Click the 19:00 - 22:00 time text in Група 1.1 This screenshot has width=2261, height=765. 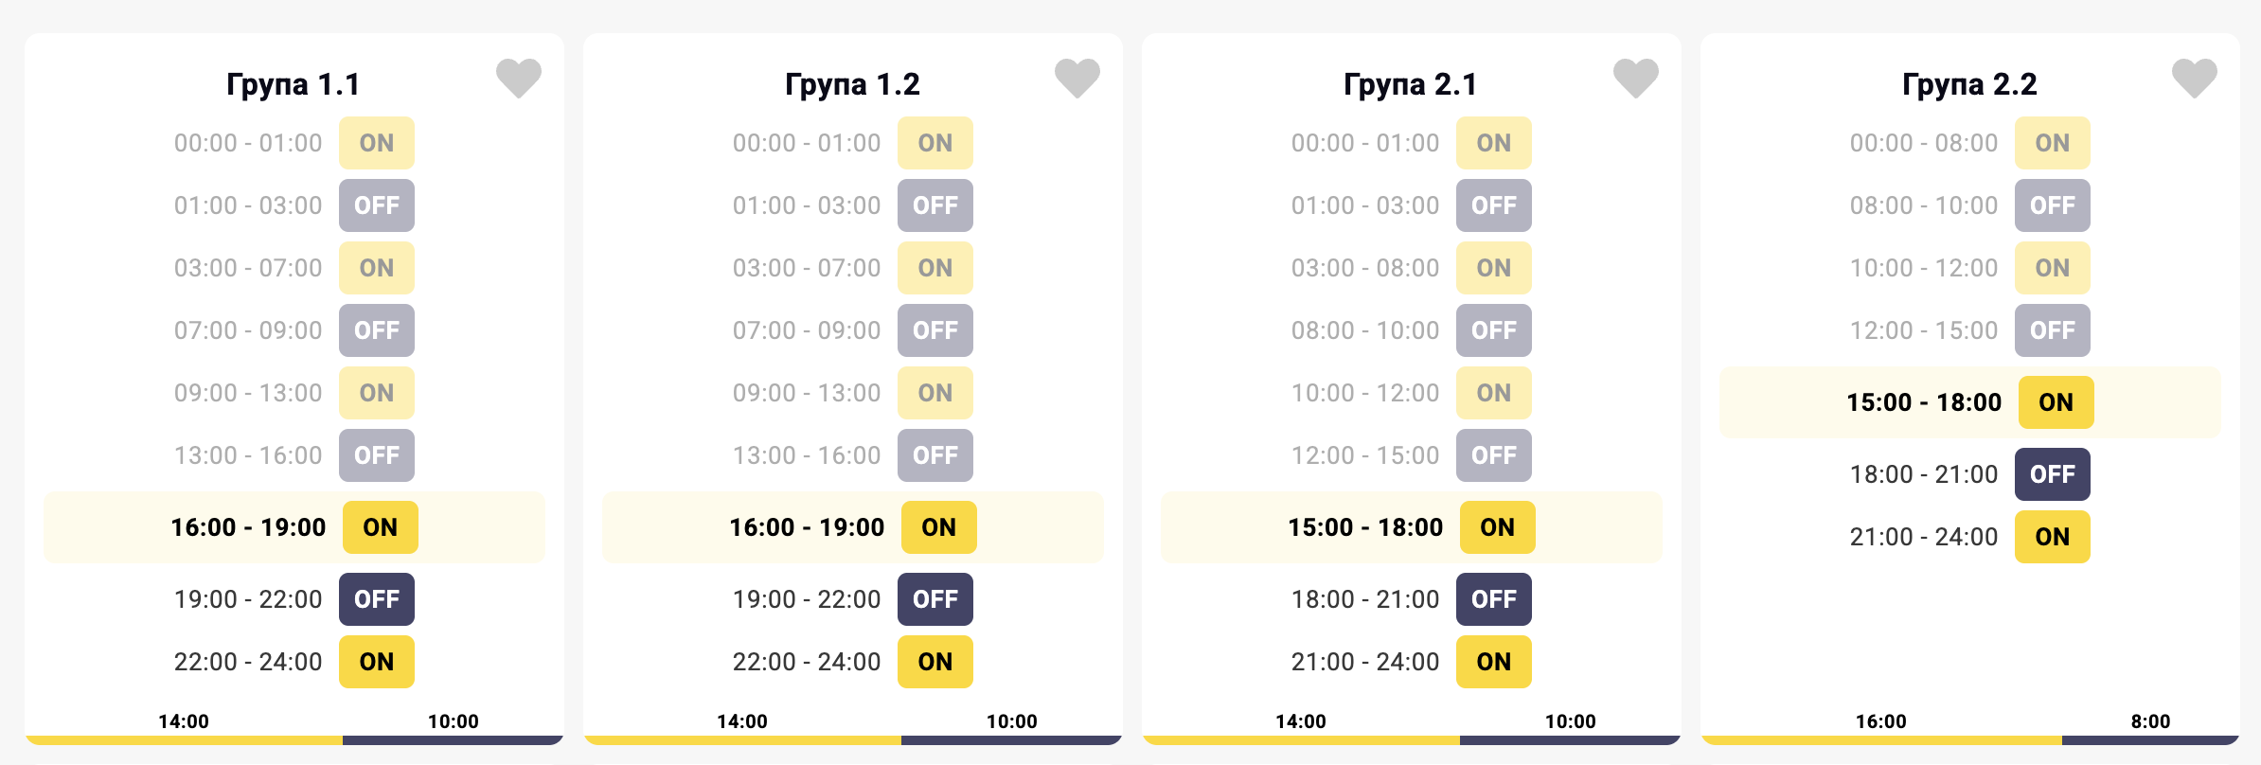point(248,599)
